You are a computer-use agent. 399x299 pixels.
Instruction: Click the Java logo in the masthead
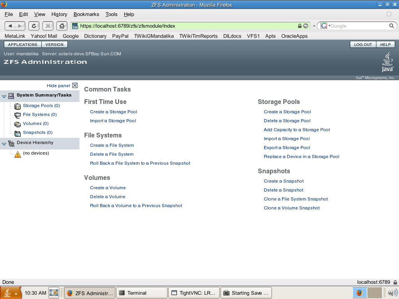click(388, 62)
